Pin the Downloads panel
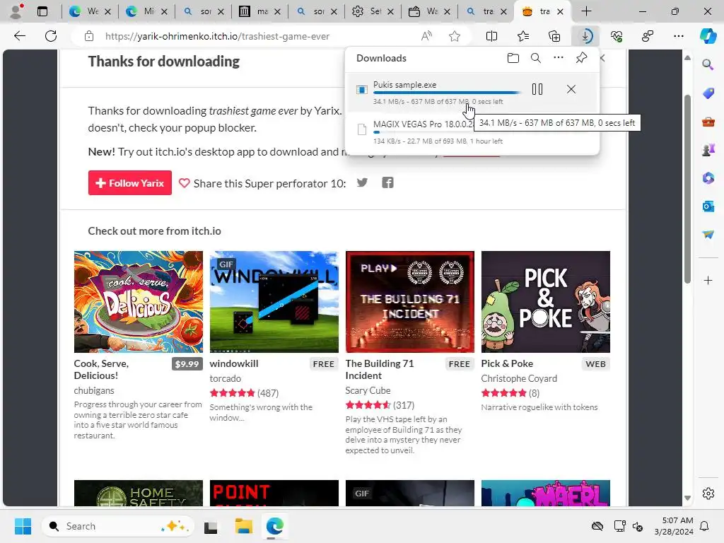Viewport: 724px width, 543px height. pyautogui.click(x=581, y=58)
